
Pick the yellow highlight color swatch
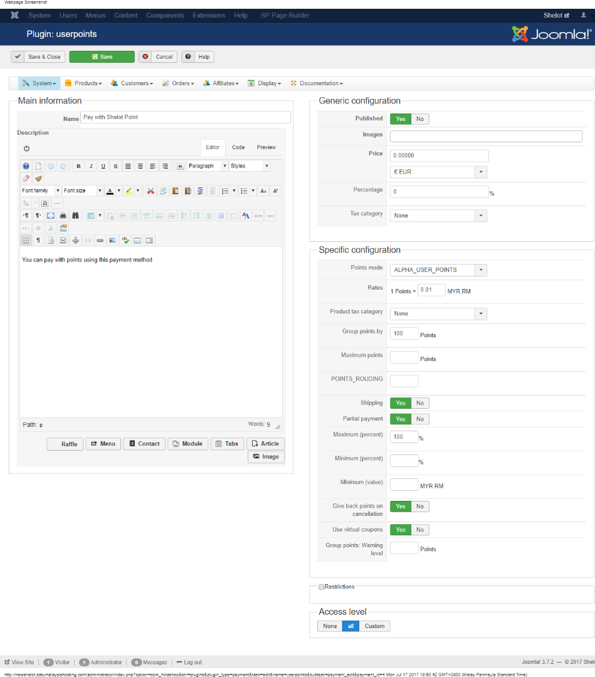coord(129,191)
